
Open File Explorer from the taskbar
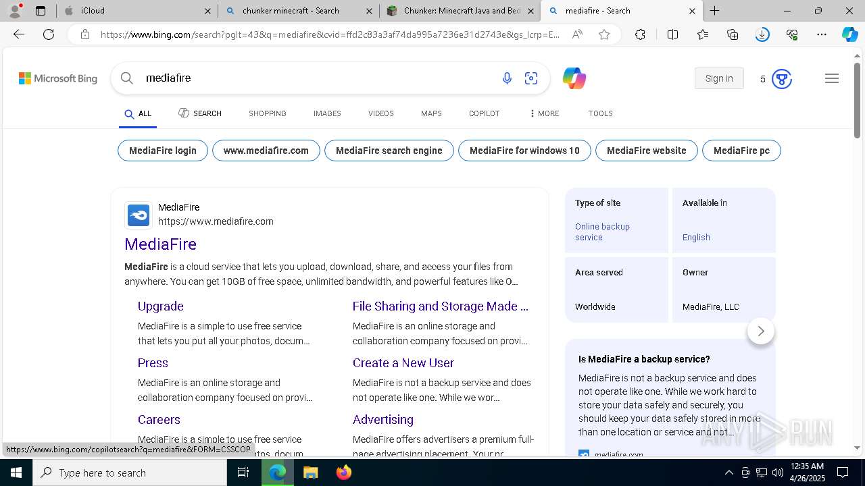coord(310,473)
